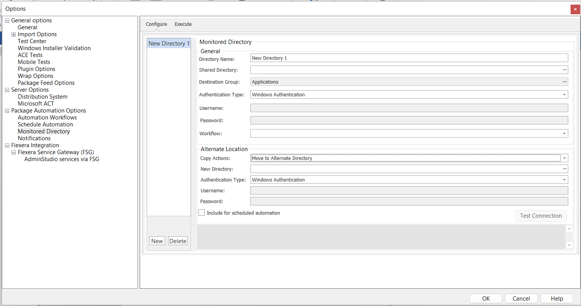
Task: Open the Workflow dropdown
Action: (564, 133)
